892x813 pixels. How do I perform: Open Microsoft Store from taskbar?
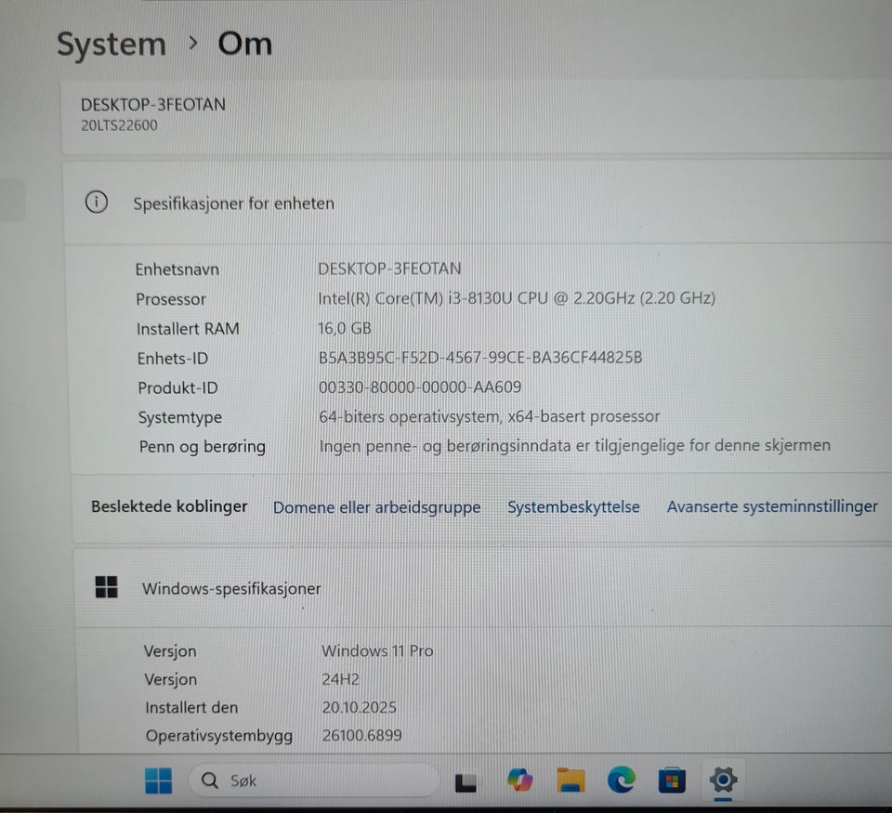(672, 780)
